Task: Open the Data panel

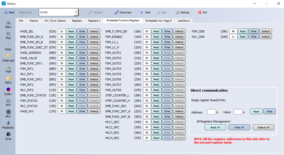Action: click(8, 46)
